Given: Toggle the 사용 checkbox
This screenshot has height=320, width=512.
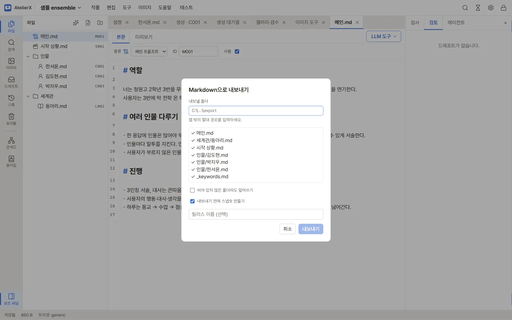Looking at the screenshot, I should 237,51.
